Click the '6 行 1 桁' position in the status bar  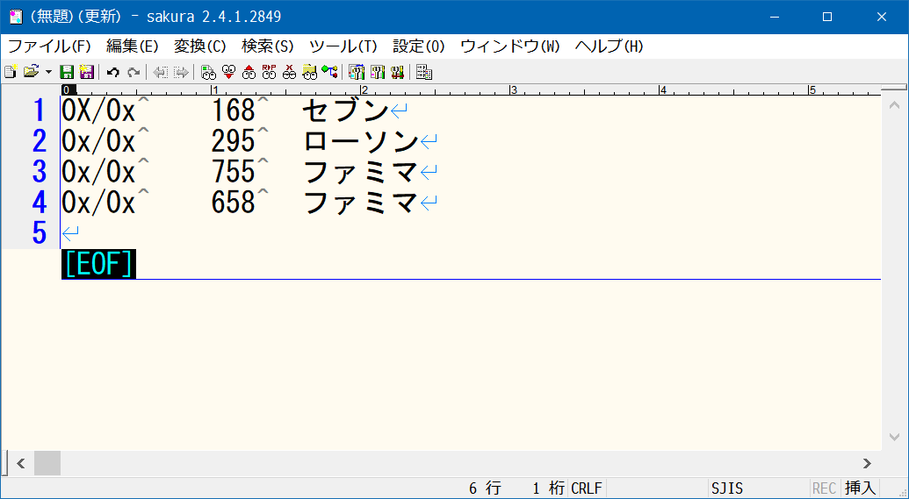tap(517, 488)
